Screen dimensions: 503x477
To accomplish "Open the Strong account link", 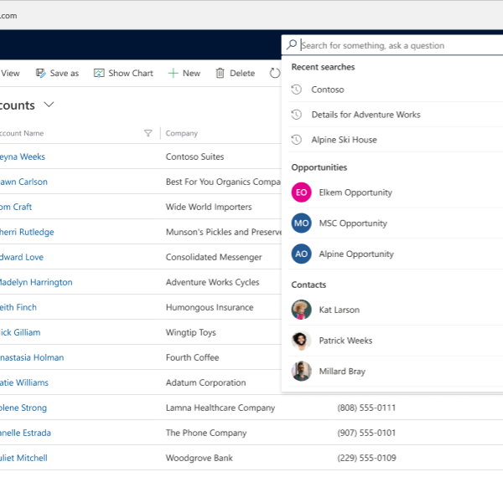I will click(x=23, y=408).
